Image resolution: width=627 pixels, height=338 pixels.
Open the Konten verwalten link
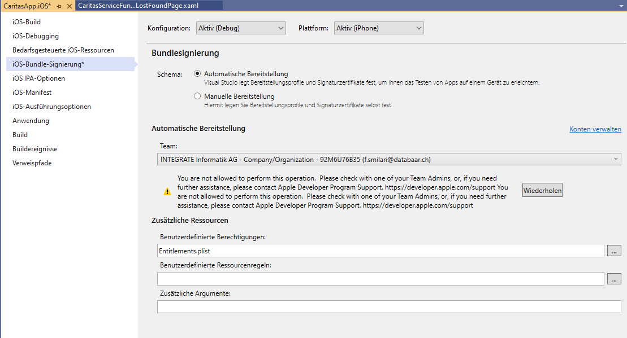pyautogui.click(x=595, y=129)
